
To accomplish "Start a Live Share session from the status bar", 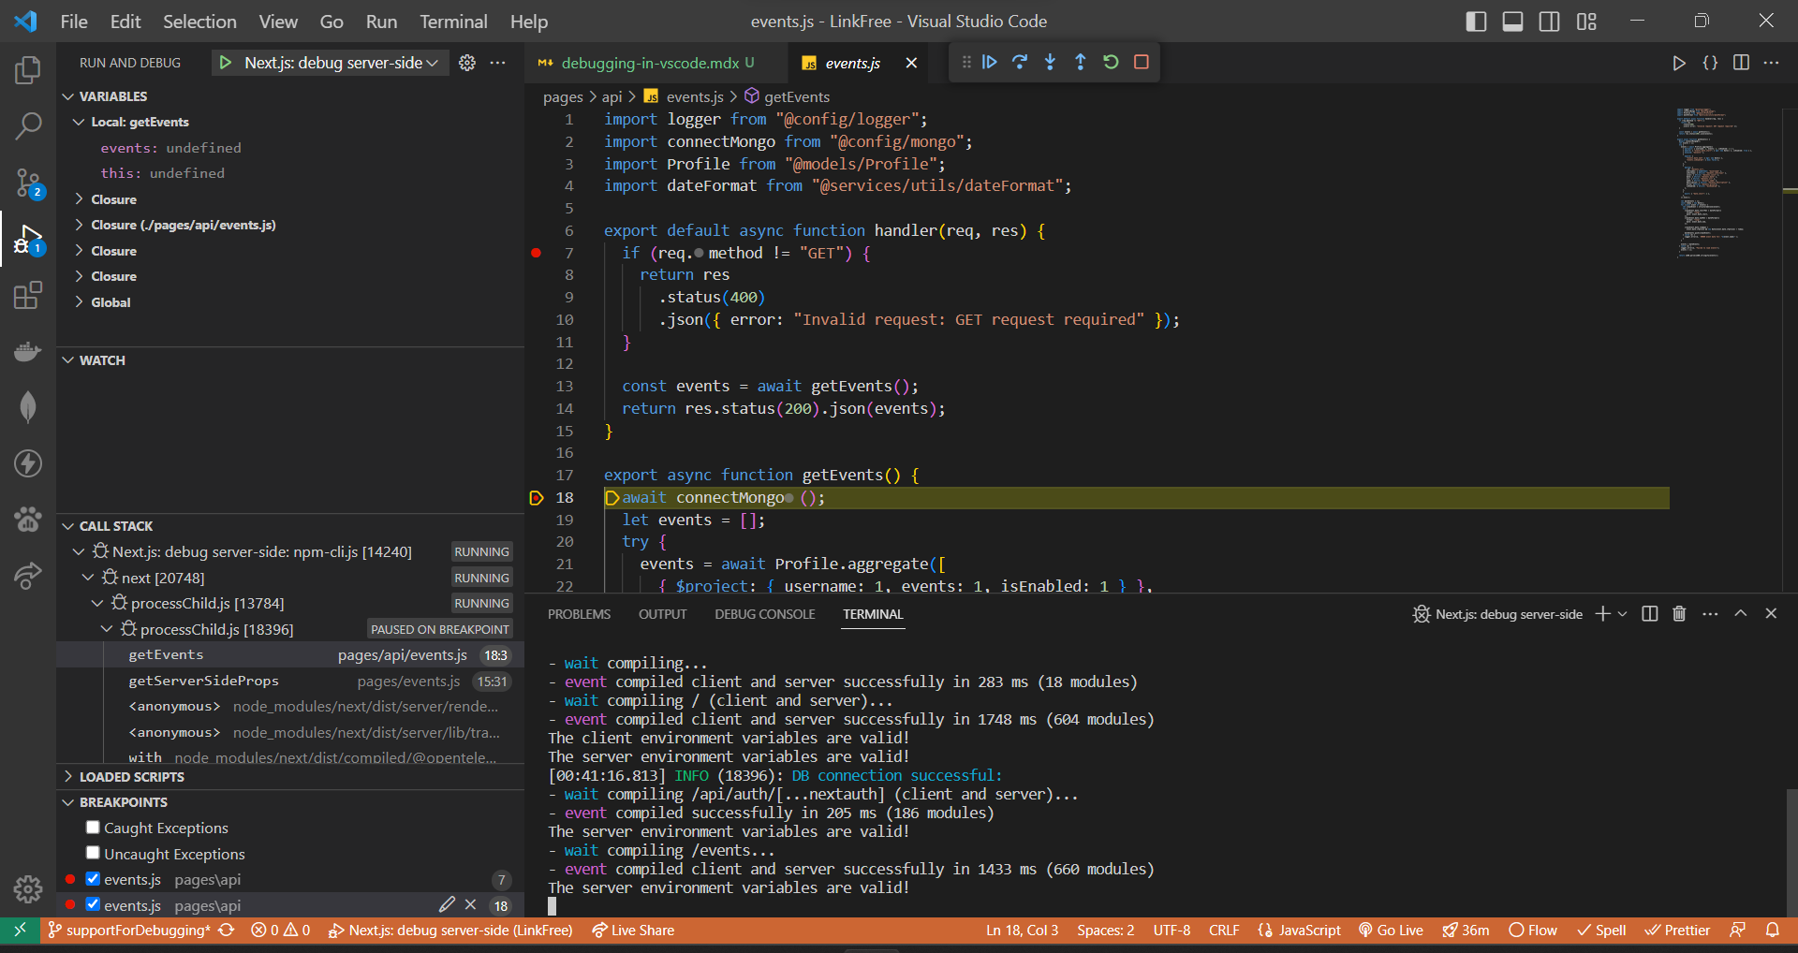I will pos(633,930).
